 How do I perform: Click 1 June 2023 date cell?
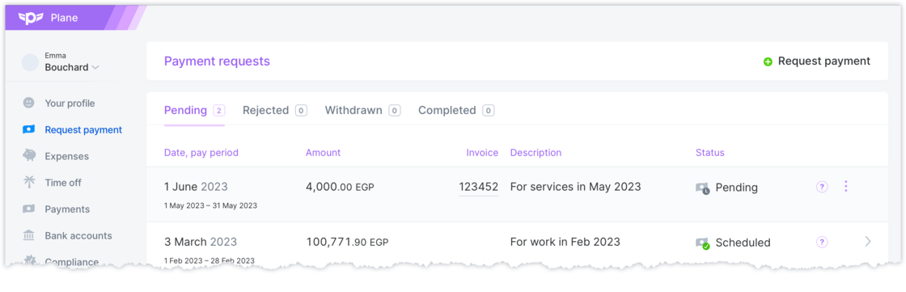tap(196, 187)
